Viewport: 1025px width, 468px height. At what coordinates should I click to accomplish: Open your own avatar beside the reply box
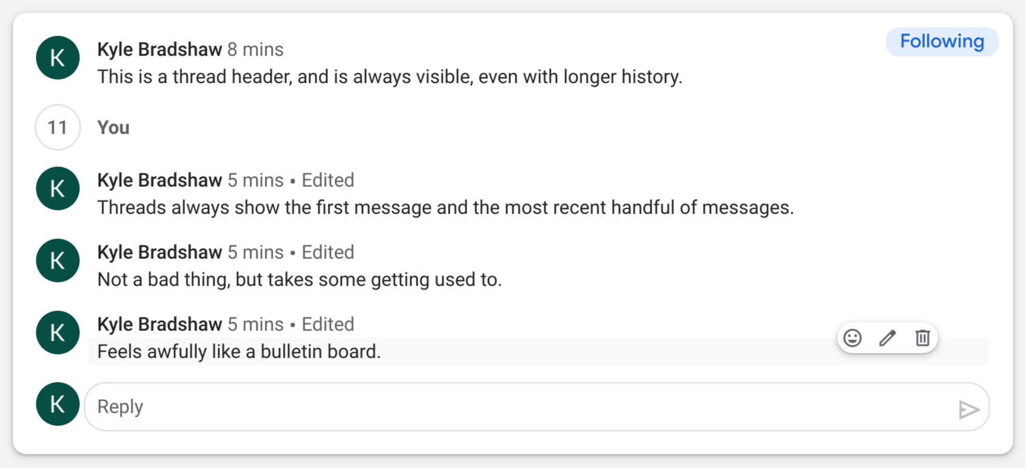[x=57, y=404]
